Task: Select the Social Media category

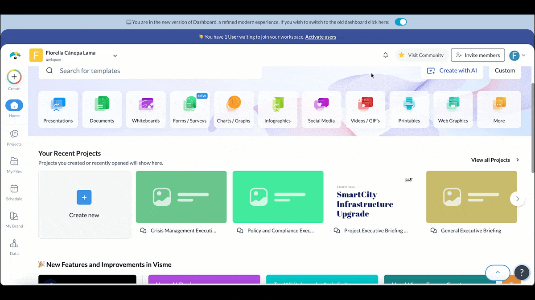Action: [x=321, y=109]
